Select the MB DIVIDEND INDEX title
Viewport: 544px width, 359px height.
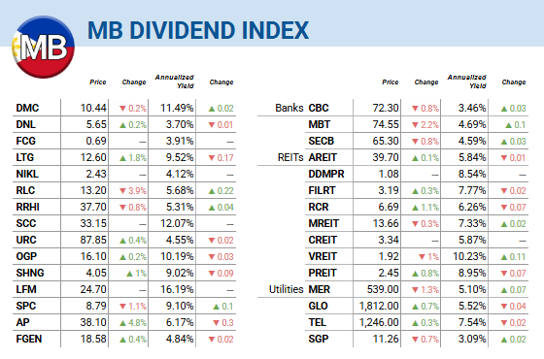pos(198,30)
